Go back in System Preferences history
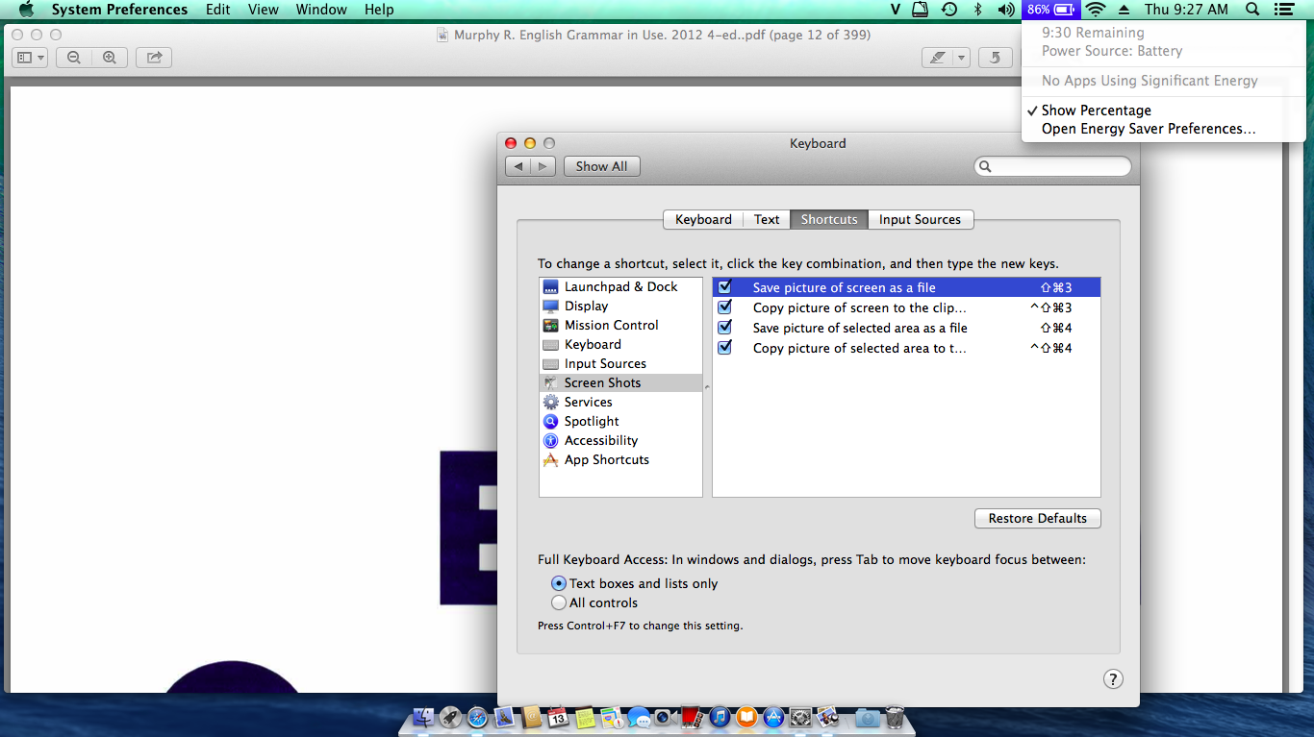The image size is (1314, 737). [518, 166]
